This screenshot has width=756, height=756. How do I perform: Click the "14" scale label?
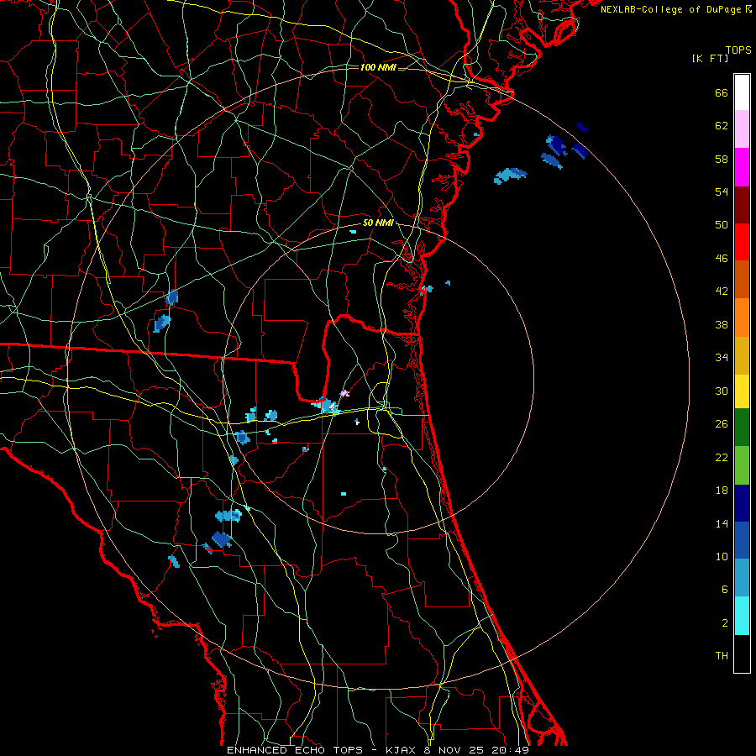[722, 523]
